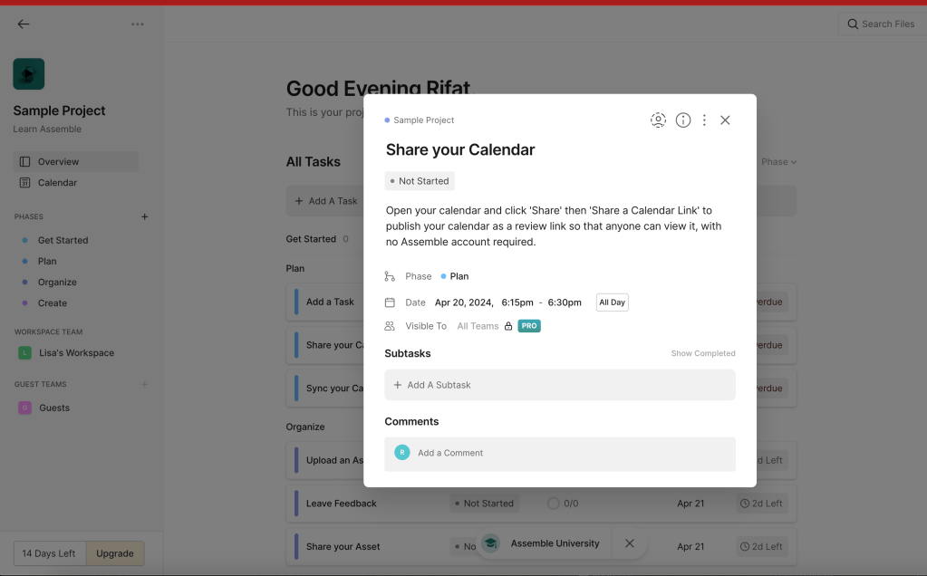Click Add A Subtask field
This screenshot has height=576, width=927.
(560, 385)
